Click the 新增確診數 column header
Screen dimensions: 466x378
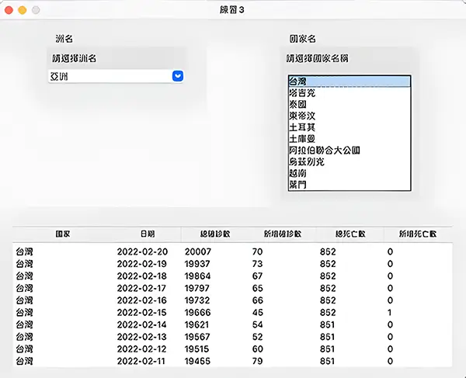coord(283,234)
